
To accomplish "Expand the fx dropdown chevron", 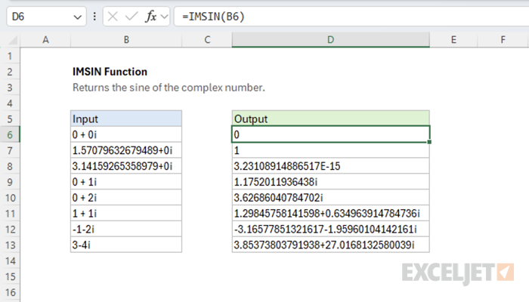I will (x=164, y=17).
